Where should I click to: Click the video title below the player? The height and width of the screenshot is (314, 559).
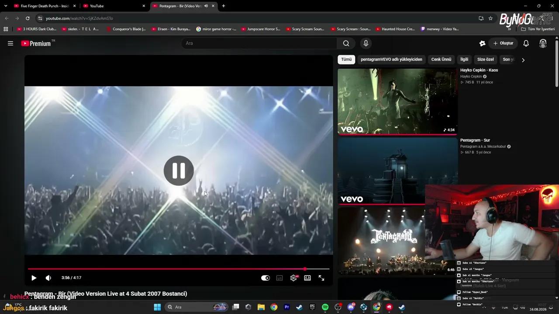106,294
